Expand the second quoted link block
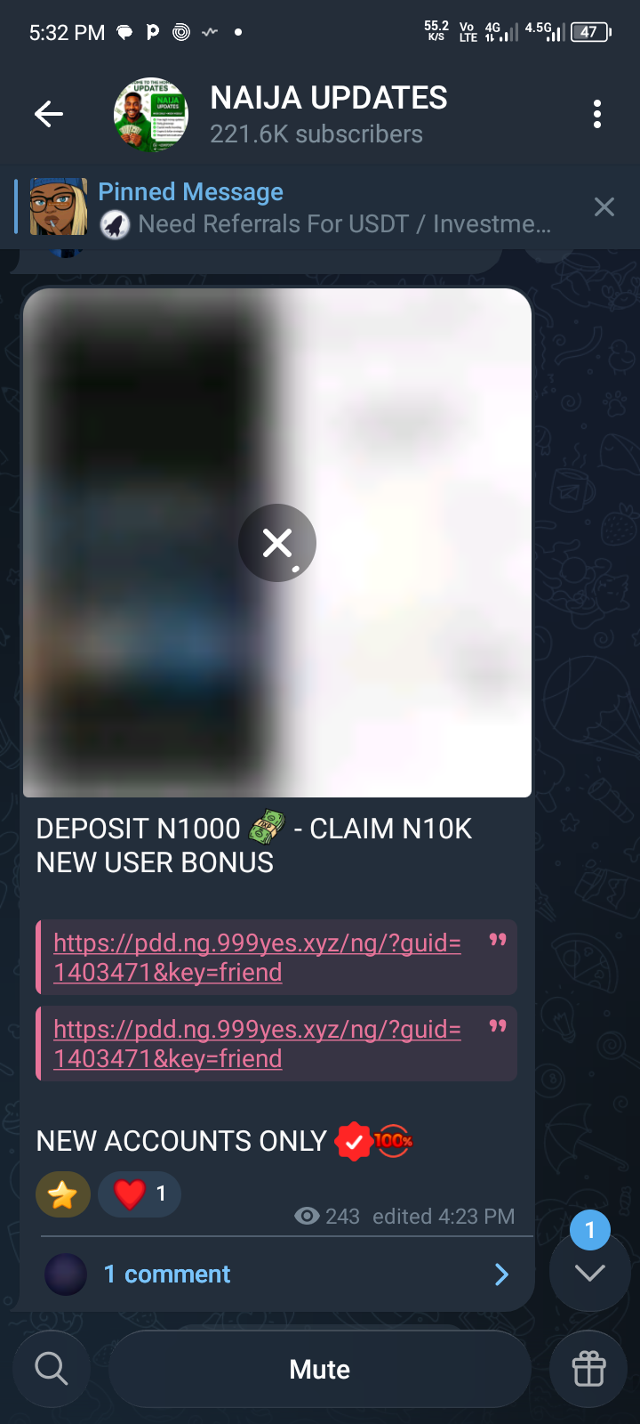Viewport: 640px width, 1424px height. click(x=498, y=1026)
